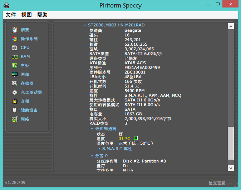
Task: Click the RAM memory stick icon
Action: click(x=15, y=57)
